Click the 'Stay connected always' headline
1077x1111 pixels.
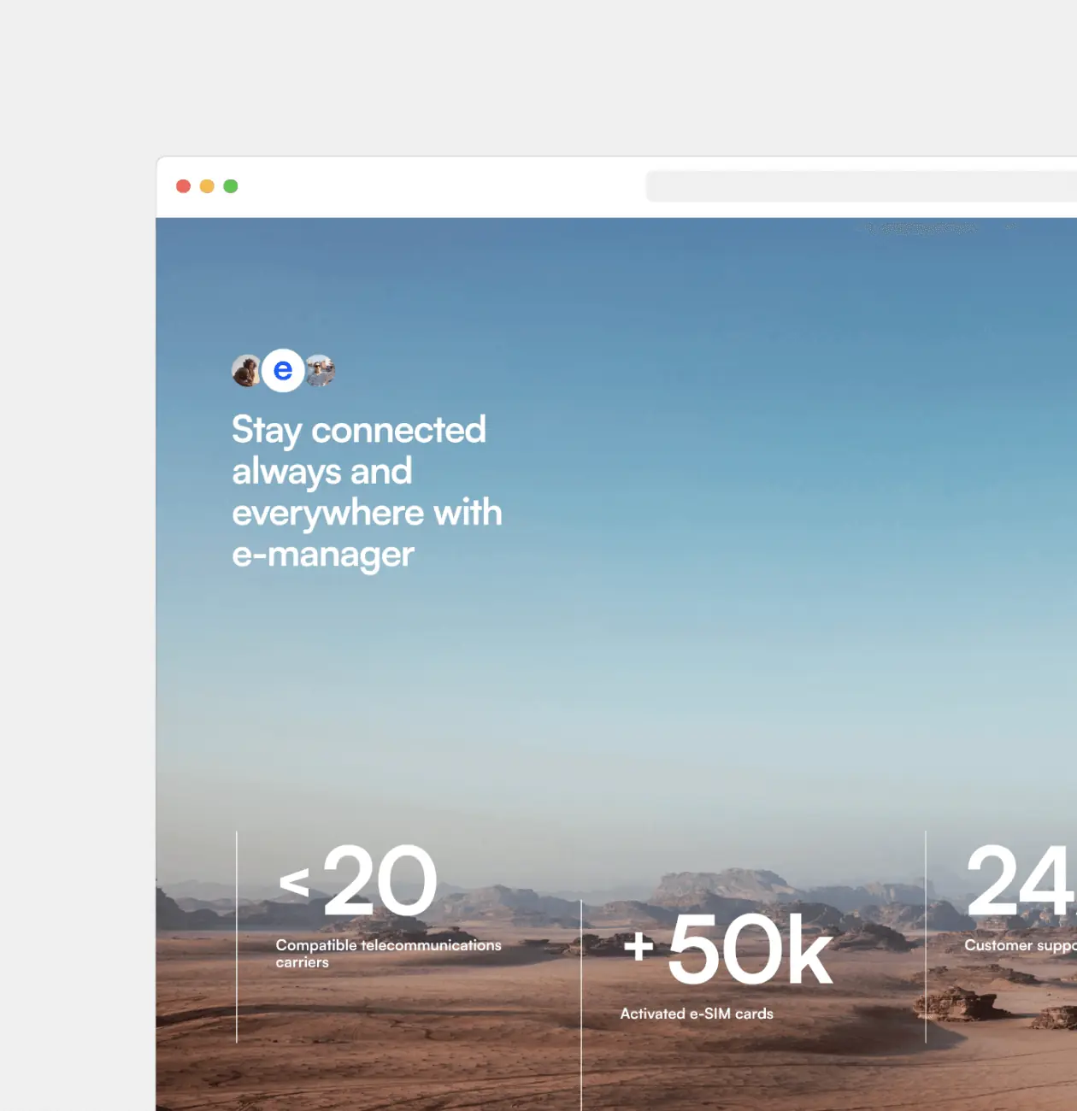367,491
